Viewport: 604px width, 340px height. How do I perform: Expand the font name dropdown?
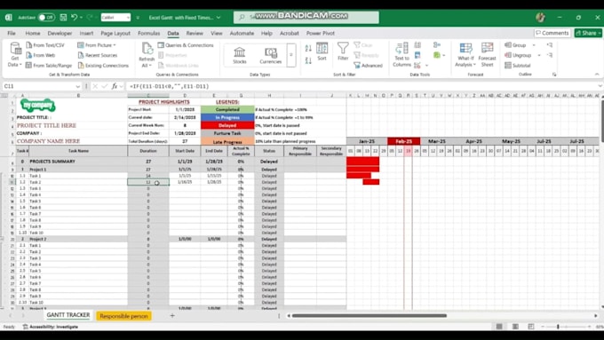click(x=128, y=18)
